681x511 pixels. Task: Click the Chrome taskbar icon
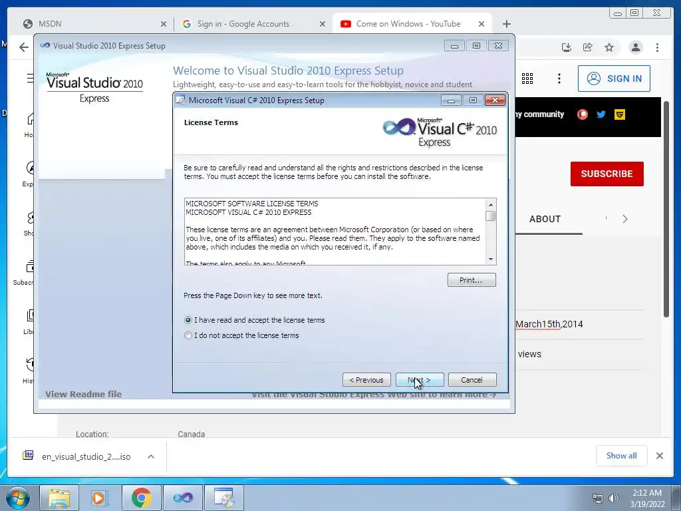tap(141, 498)
